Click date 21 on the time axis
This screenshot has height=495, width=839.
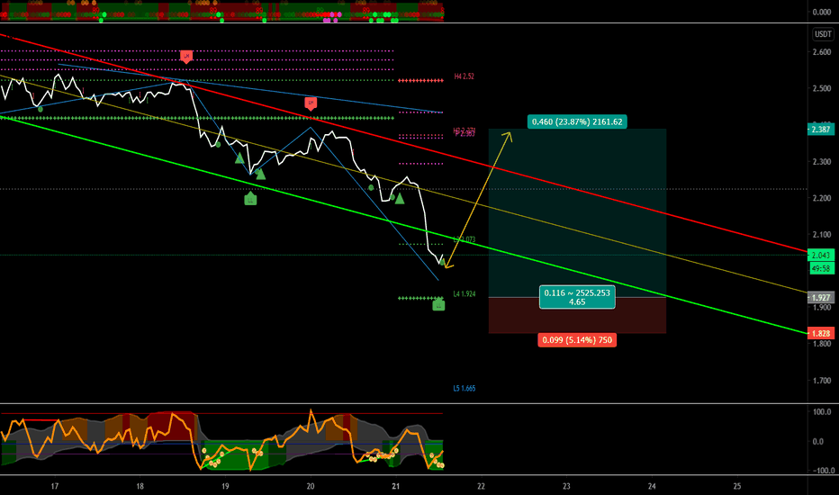(x=396, y=486)
